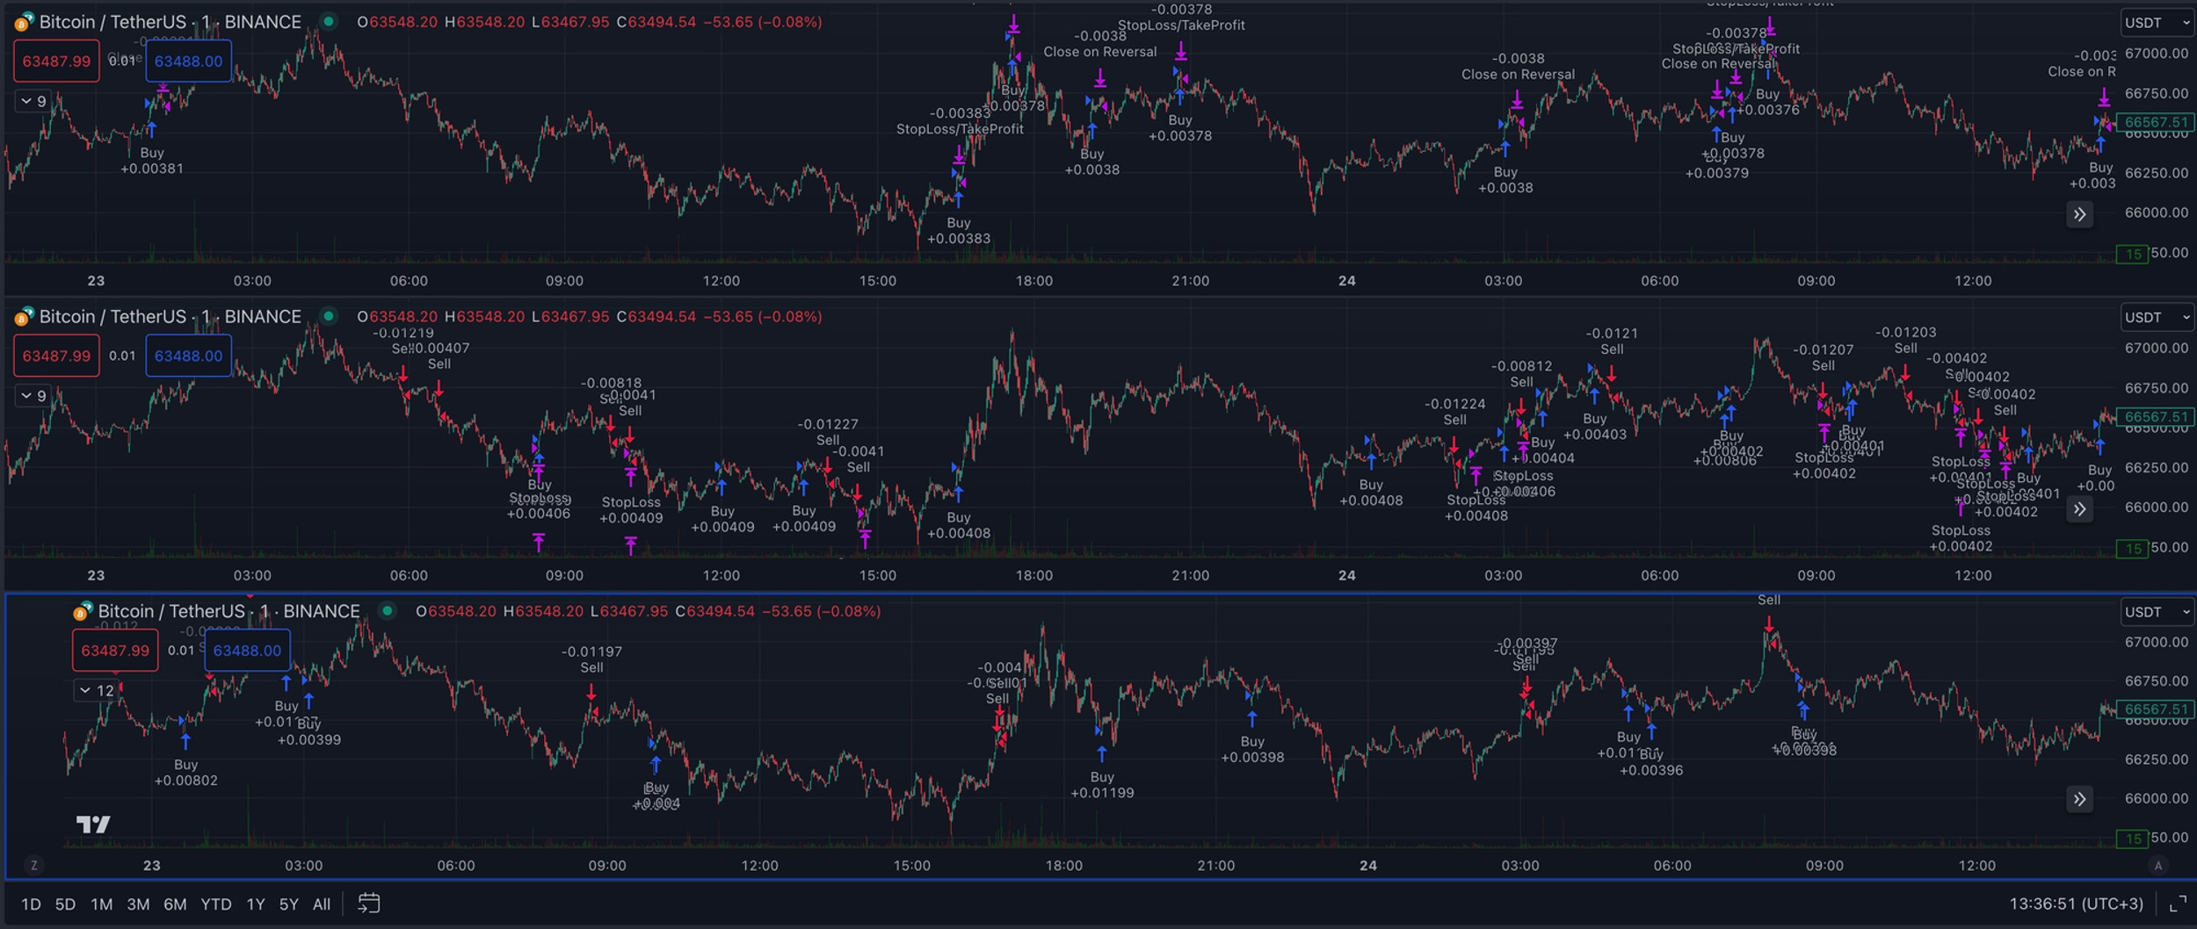2197x929 pixels.
Task: Click the TradingView logo in bottom chart
Action: point(93,824)
